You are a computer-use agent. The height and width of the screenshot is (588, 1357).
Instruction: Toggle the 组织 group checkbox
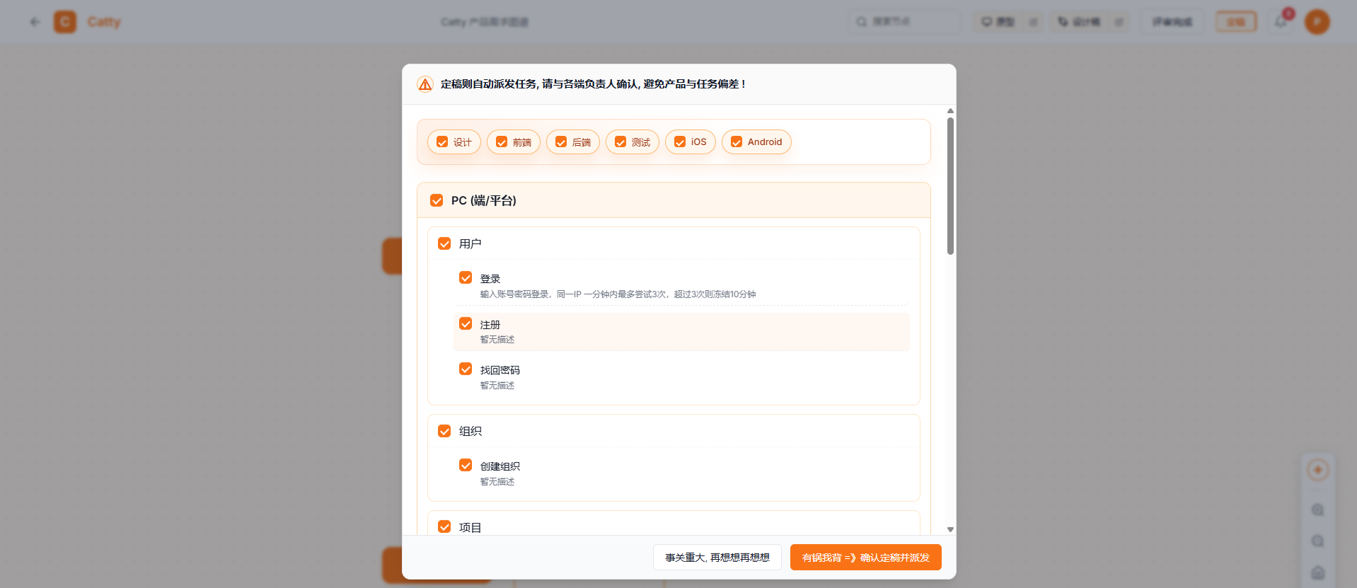click(444, 431)
